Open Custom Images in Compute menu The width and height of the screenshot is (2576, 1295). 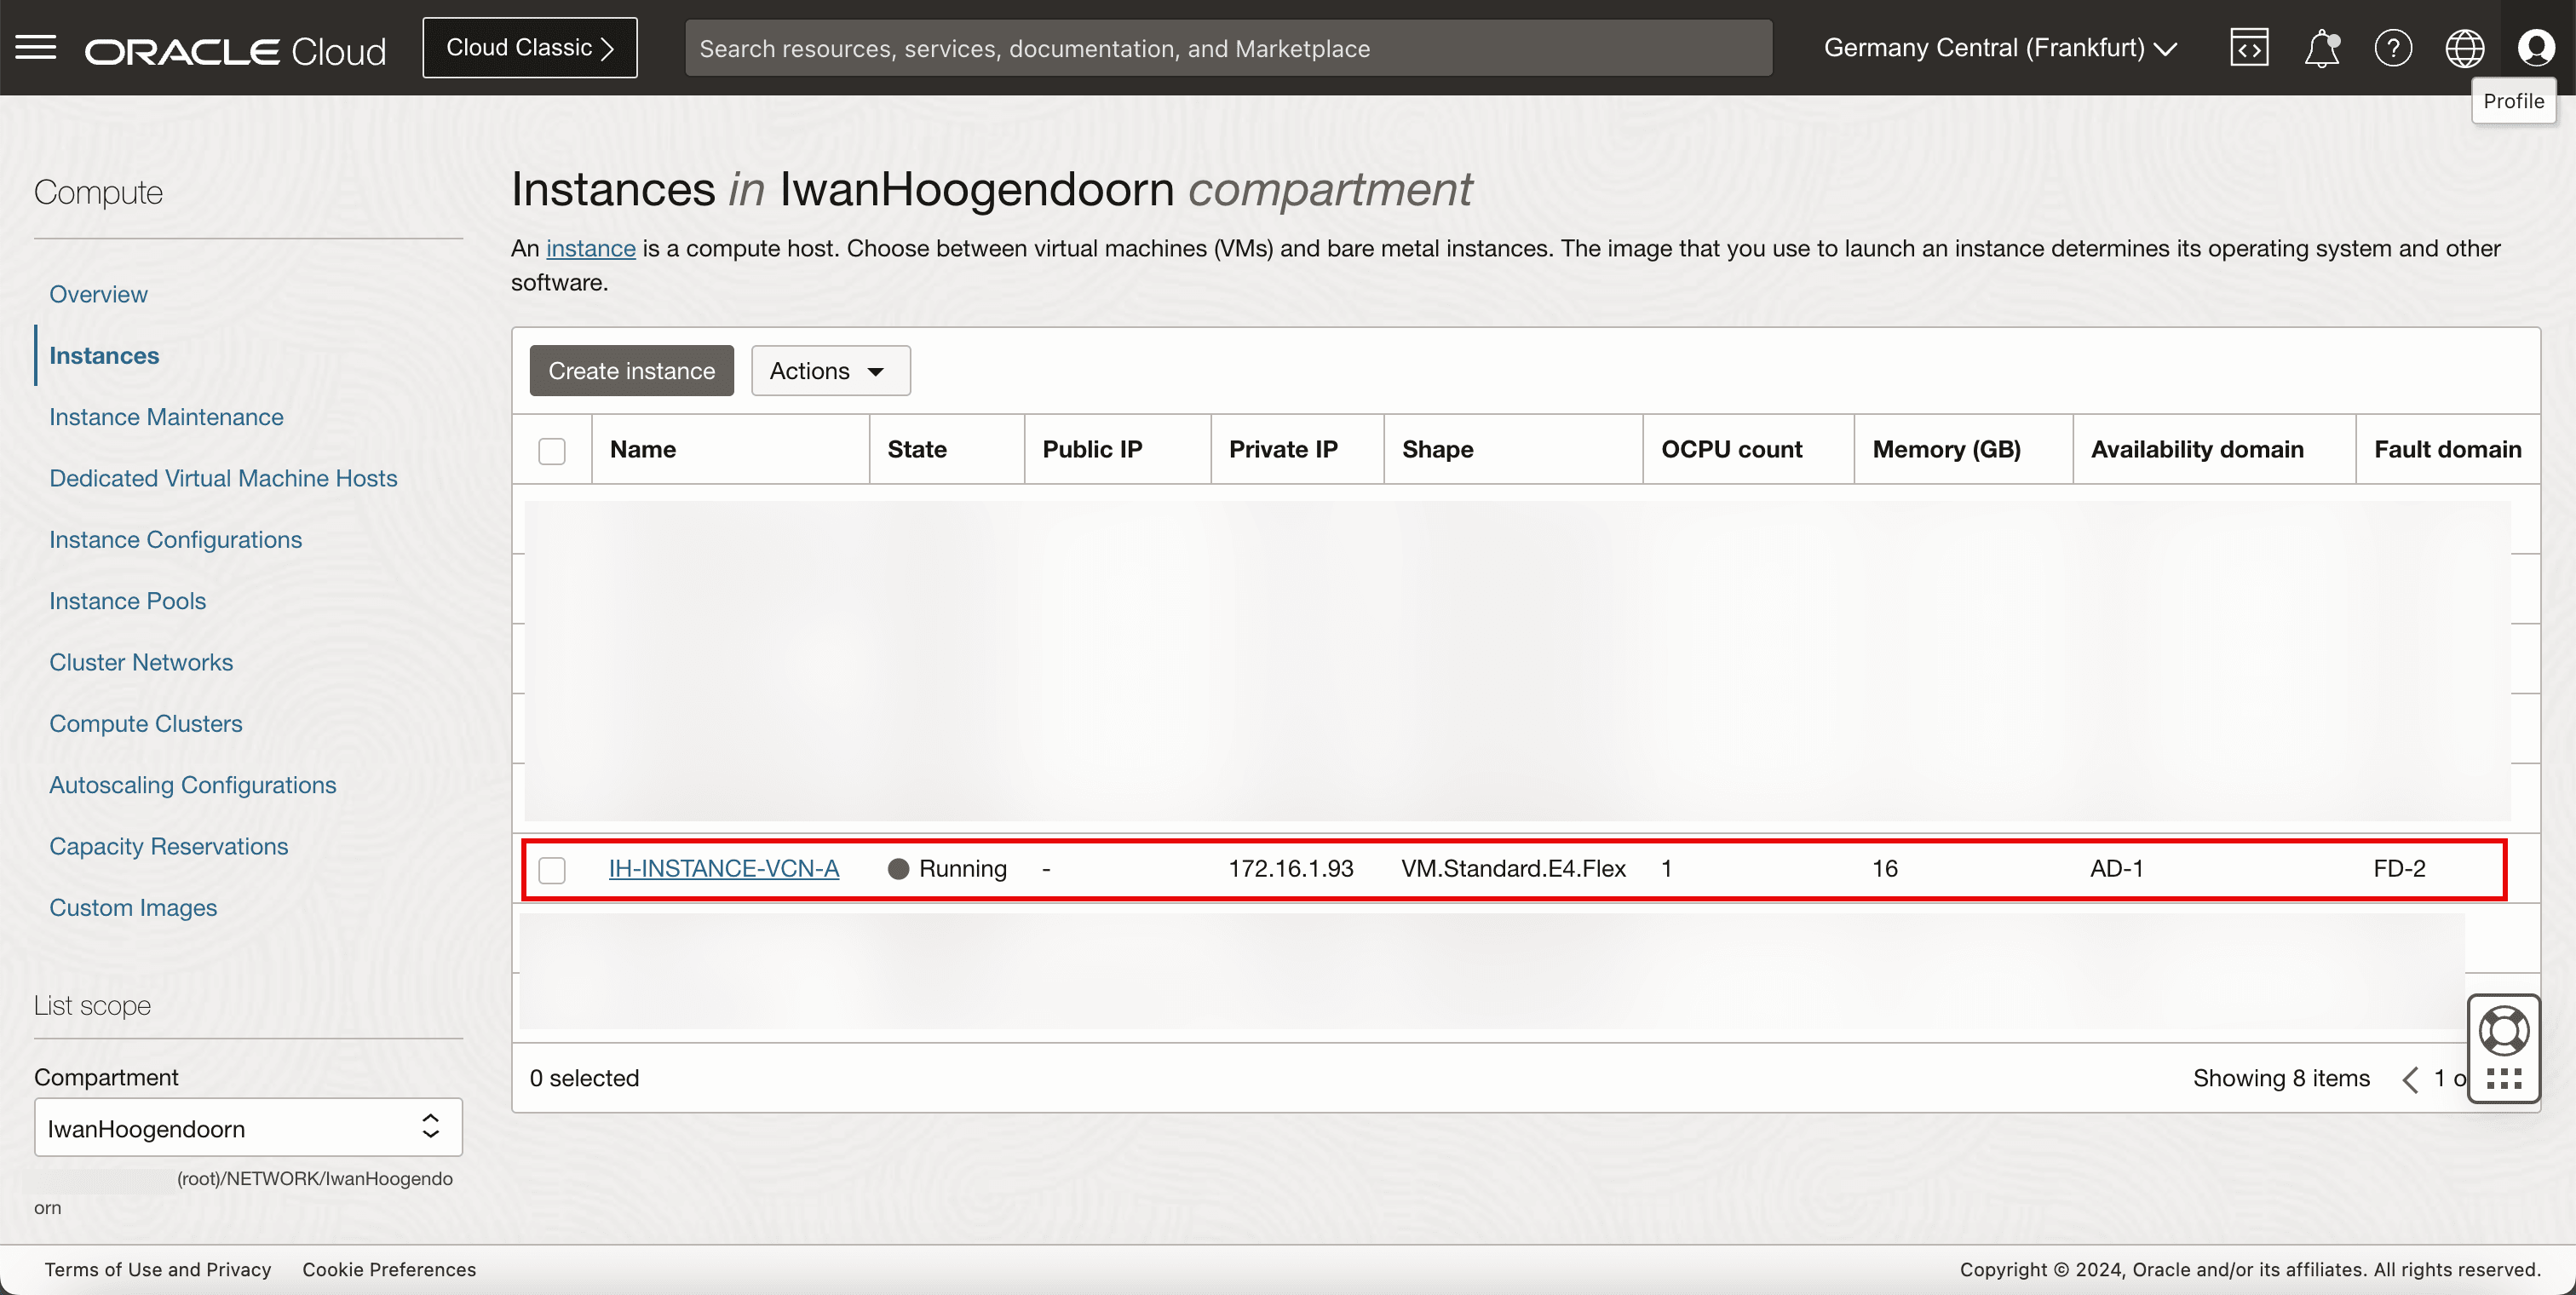133,908
